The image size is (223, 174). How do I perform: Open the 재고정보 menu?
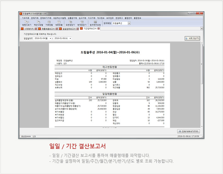101,18
